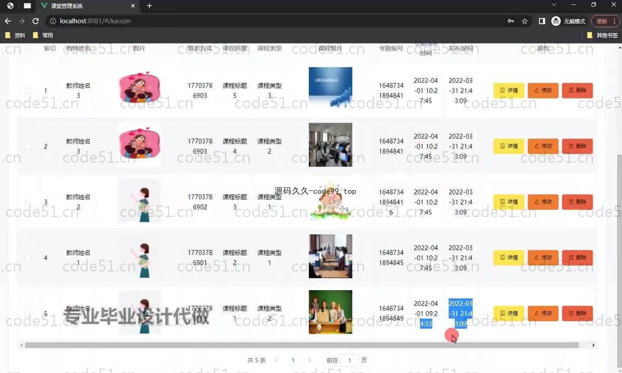Tick the checkbox for row index 2
622x373 pixels.
28,146
